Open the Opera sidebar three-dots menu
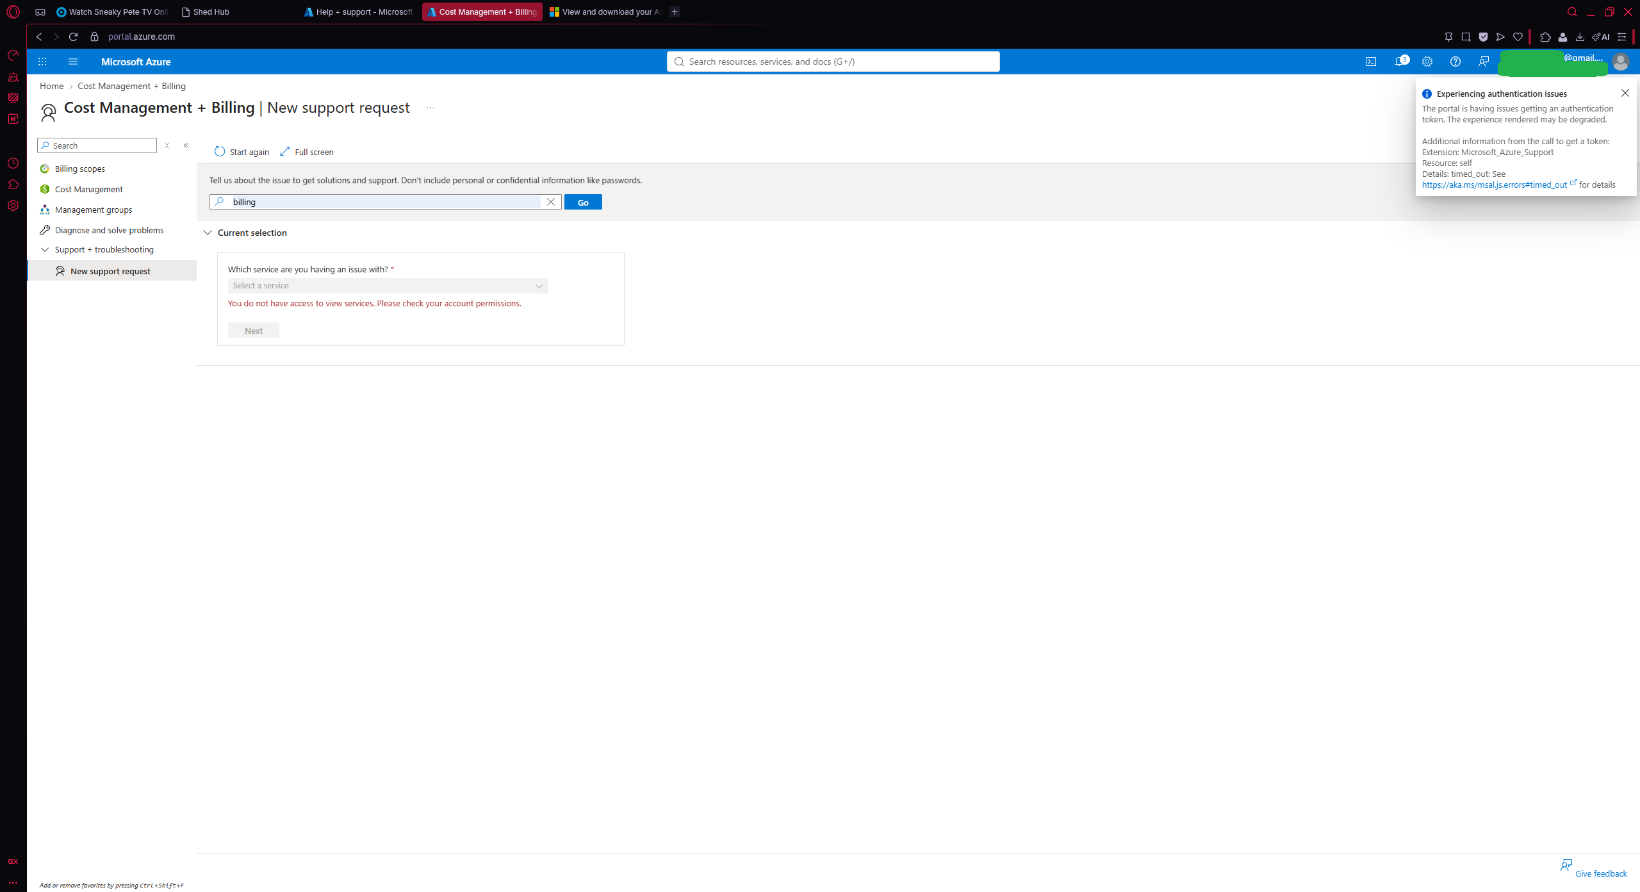Image resolution: width=1640 pixels, height=892 pixels. click(x=13, y=882)
